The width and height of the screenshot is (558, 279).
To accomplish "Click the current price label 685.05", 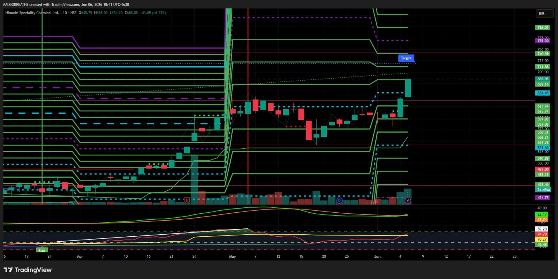I will point(543,79).
